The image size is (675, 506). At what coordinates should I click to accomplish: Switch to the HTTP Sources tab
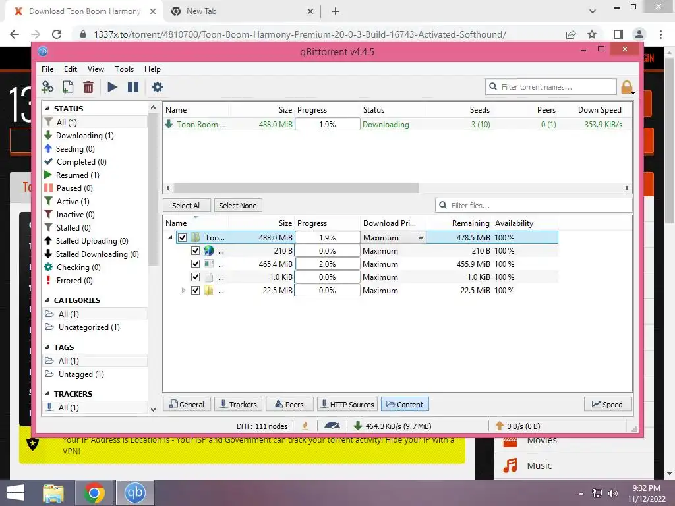347,405
